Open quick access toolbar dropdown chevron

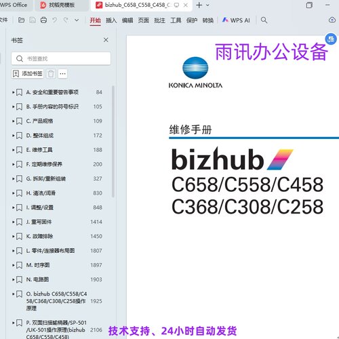pyautogui.click(x=77, y=20)
